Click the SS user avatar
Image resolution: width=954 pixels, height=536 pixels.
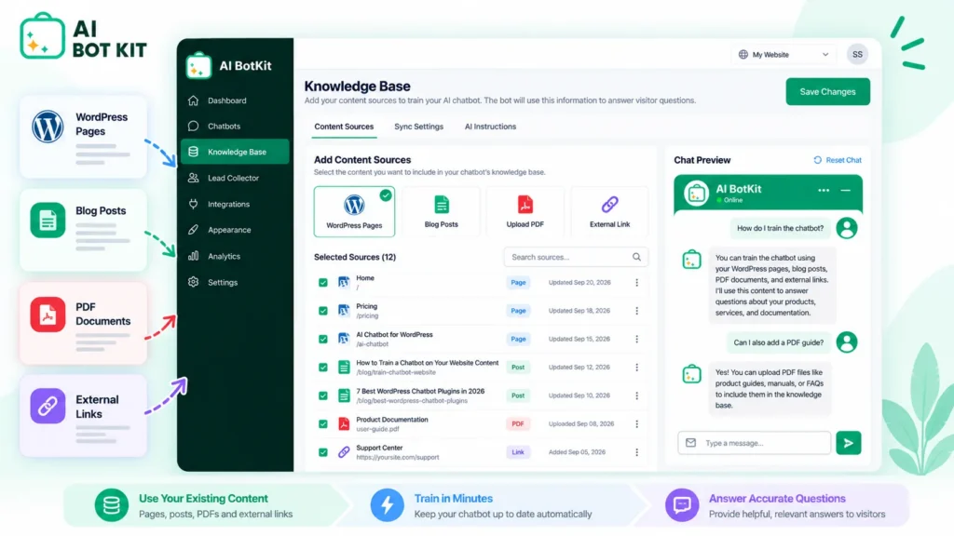point(857,55)
